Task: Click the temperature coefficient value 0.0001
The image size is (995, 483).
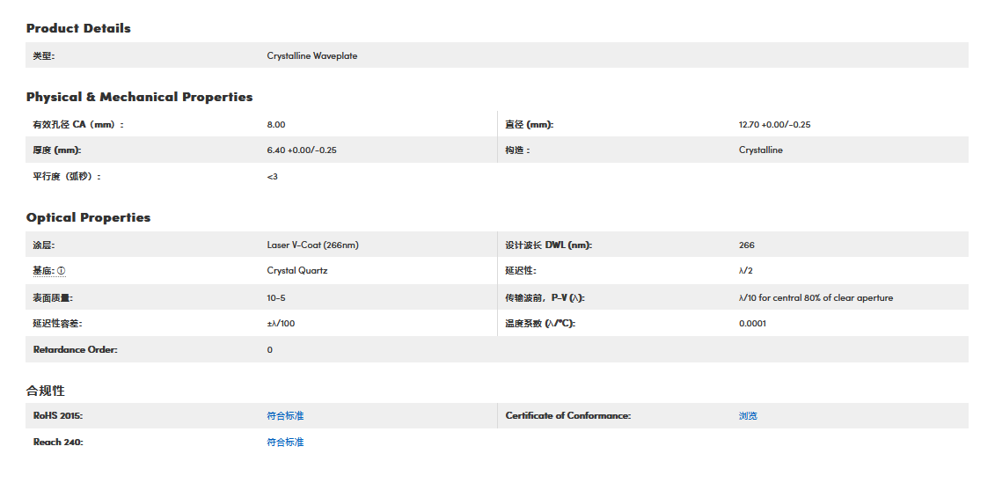Action: click(752, 323)
